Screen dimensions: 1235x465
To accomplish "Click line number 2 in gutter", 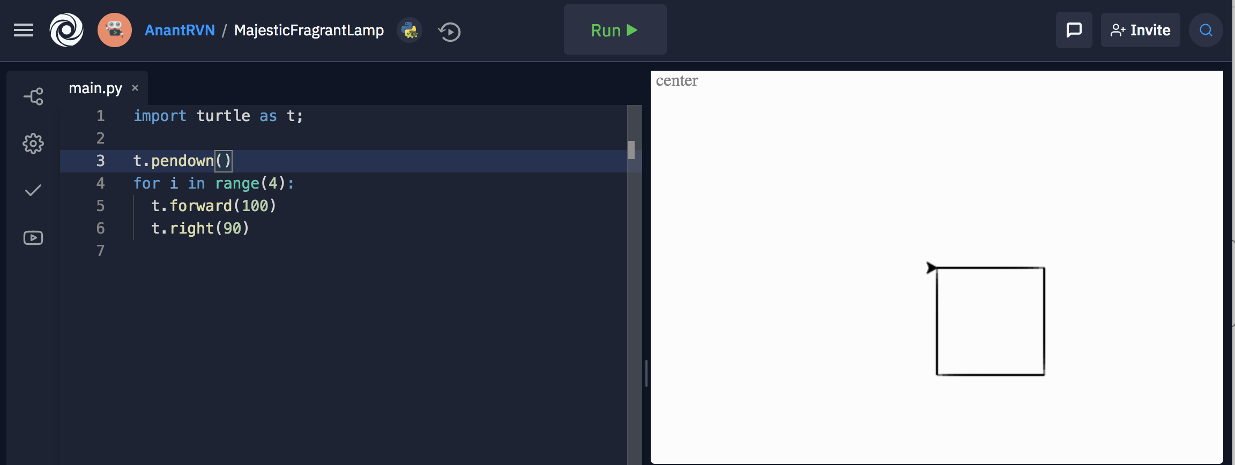I will click(x=100, y=138).
